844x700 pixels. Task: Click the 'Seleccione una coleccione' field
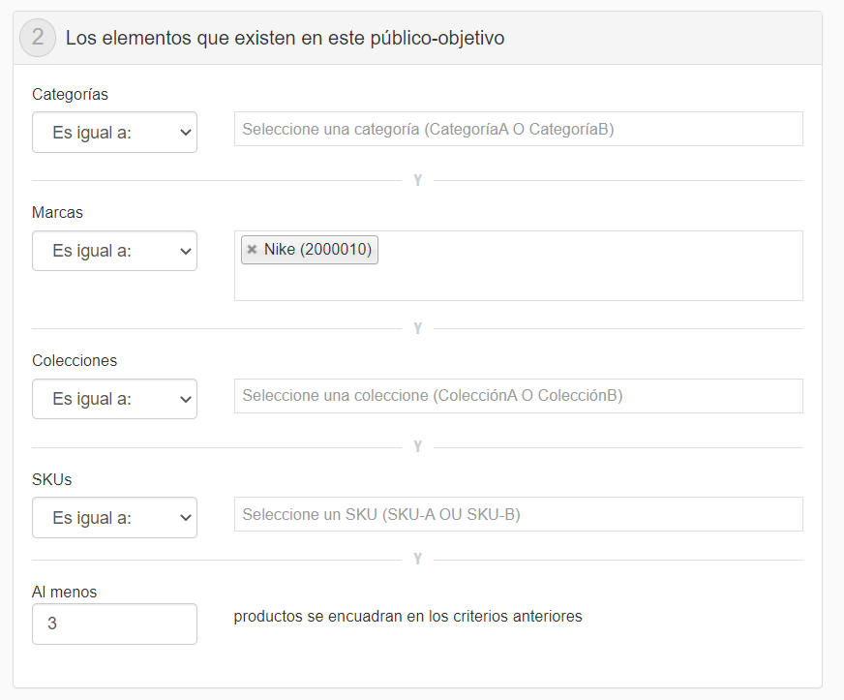click(518, 395)
